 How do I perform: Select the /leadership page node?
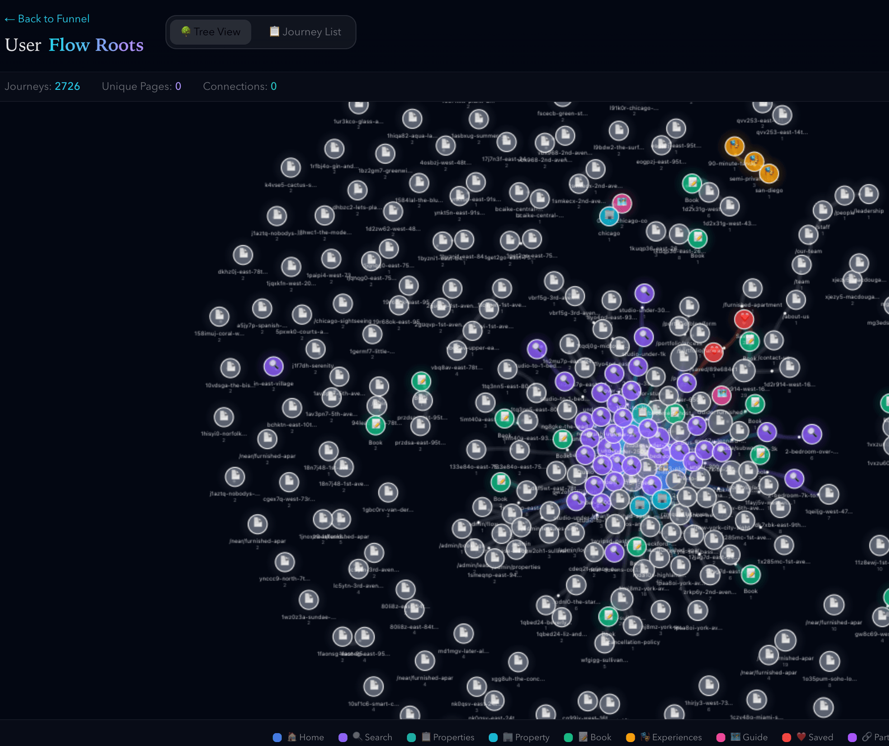click(868, 194)
